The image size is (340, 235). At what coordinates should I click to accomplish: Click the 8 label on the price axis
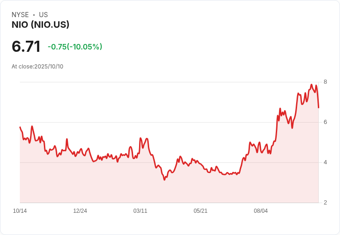coord(325,82)
